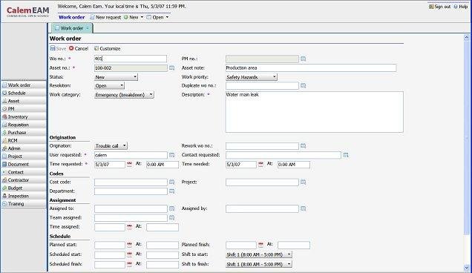Screen dimensions: 472x273
Task: Open the Rework wo no. lookup icon
Action: pos(303,146)
